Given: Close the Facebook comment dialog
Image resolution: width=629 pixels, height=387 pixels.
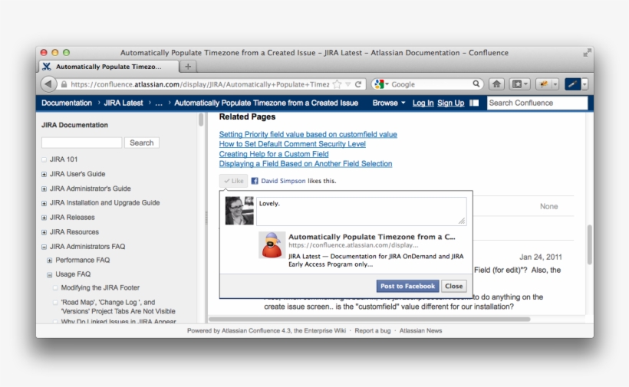Looking at the screenshot, I should point(453,286).
